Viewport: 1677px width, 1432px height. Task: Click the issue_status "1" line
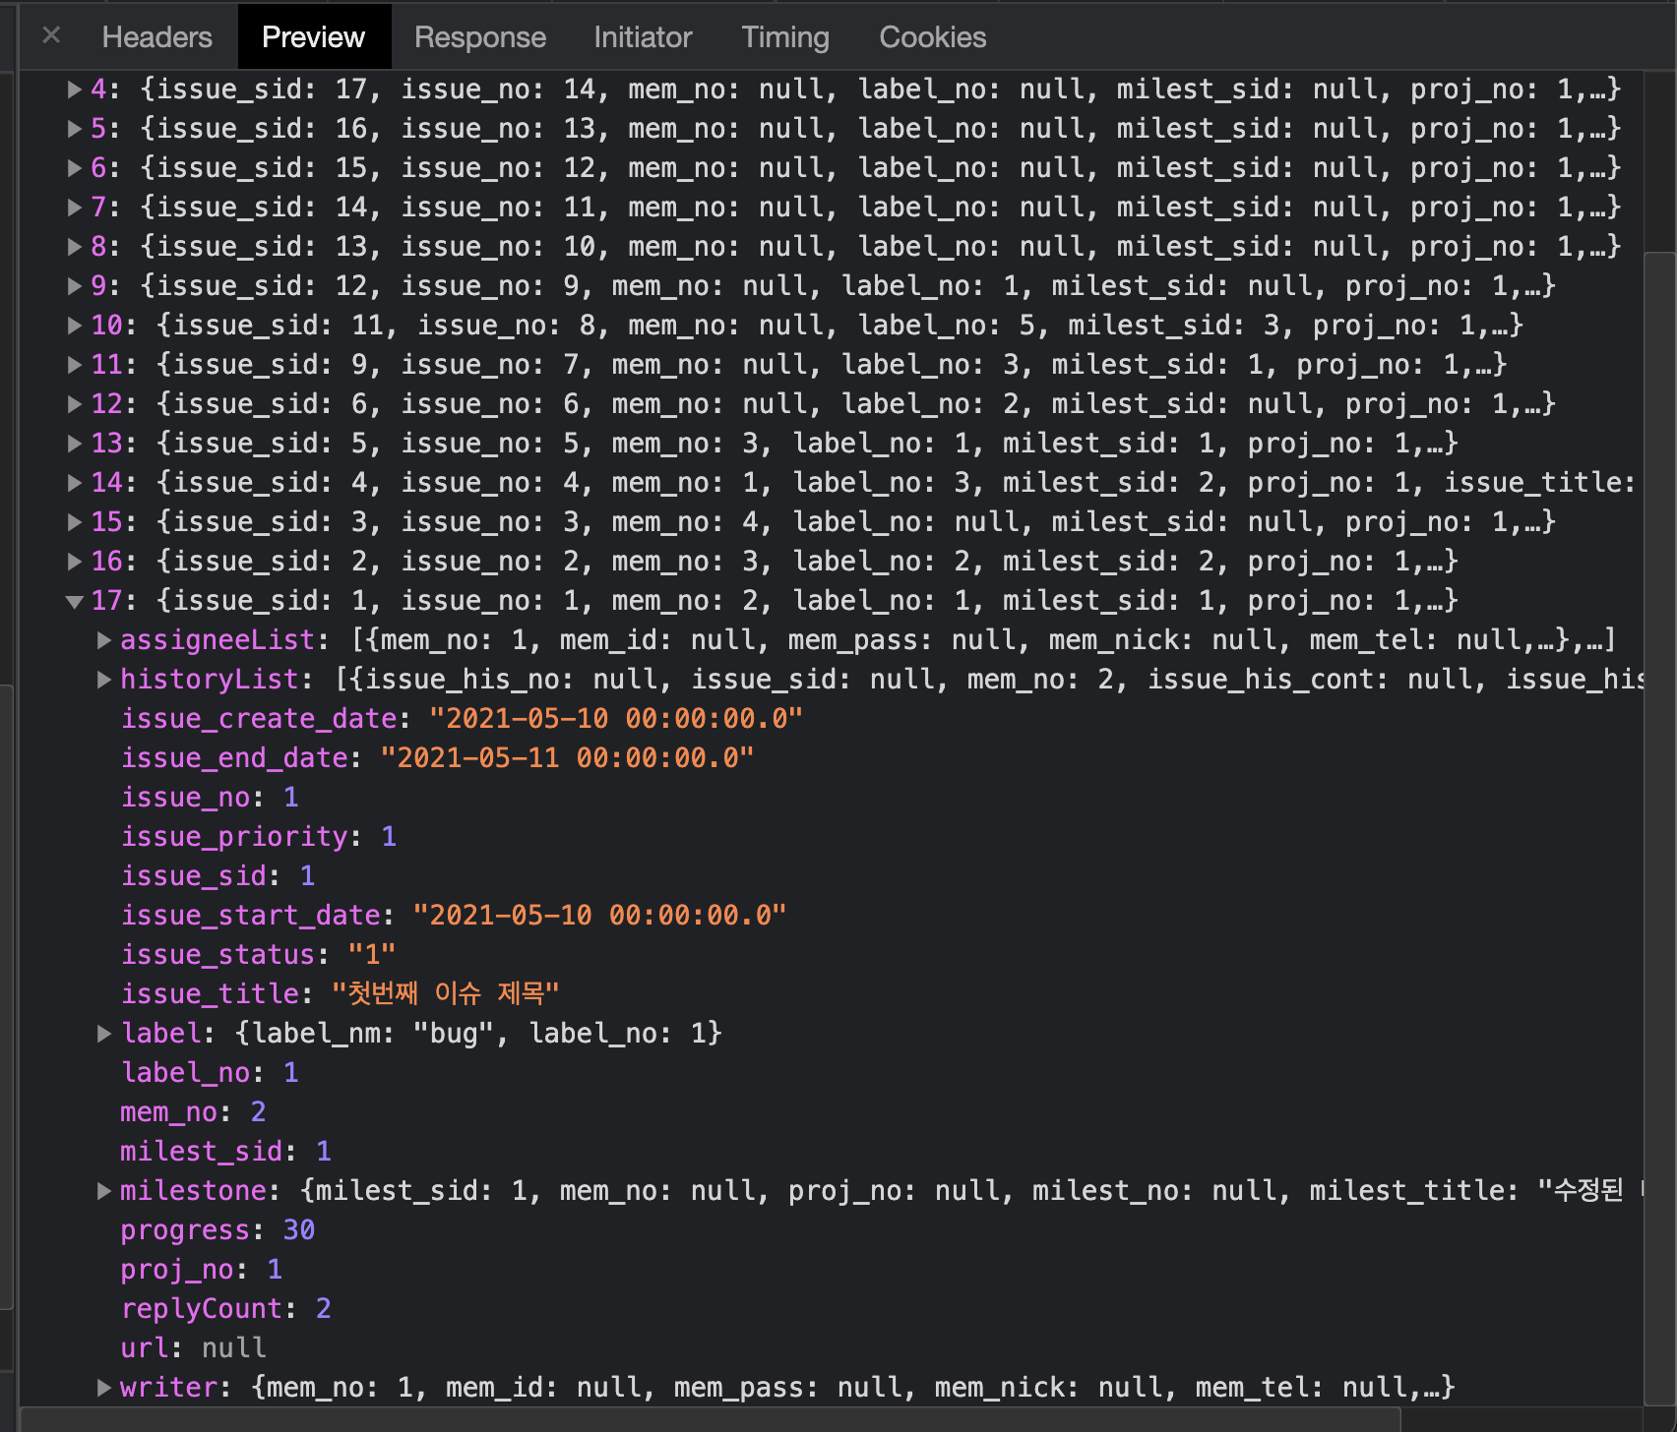tap(258, 955)
